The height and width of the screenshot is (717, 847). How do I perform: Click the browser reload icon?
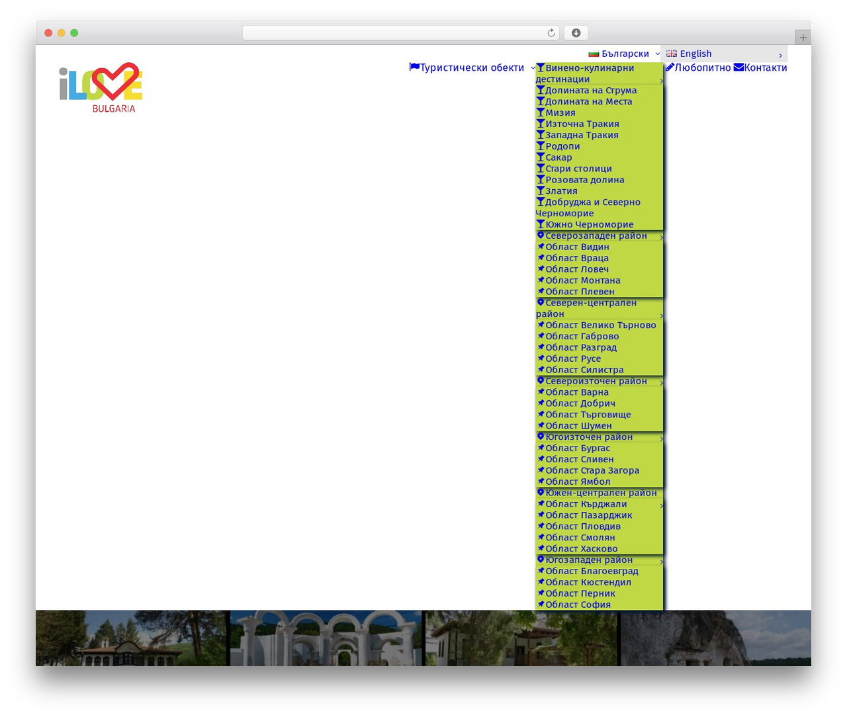551,33
